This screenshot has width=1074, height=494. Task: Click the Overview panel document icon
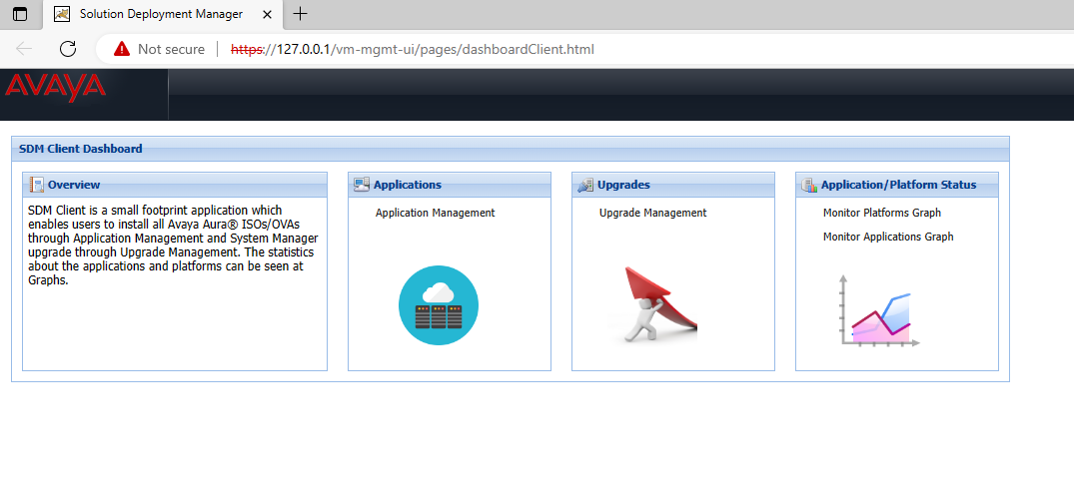point(37,185)
